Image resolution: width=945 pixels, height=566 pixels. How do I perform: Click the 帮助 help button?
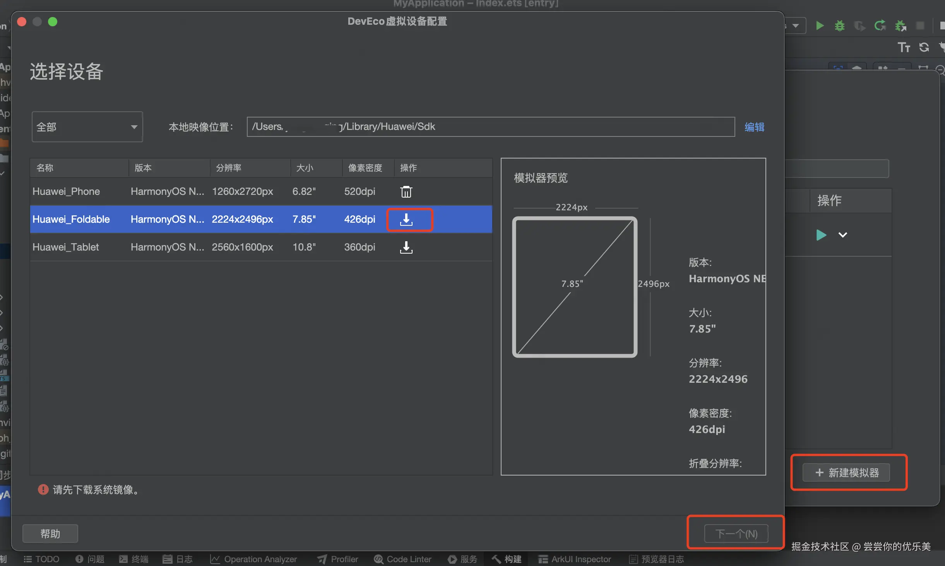point(50,534)
